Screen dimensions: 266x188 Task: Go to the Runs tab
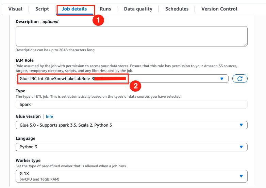click(105, 9)
